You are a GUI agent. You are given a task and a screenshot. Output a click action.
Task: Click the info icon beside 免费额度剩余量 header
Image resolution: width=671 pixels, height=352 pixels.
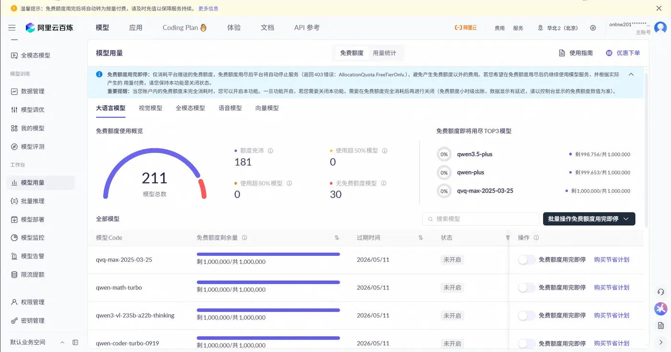pos(244,238)
